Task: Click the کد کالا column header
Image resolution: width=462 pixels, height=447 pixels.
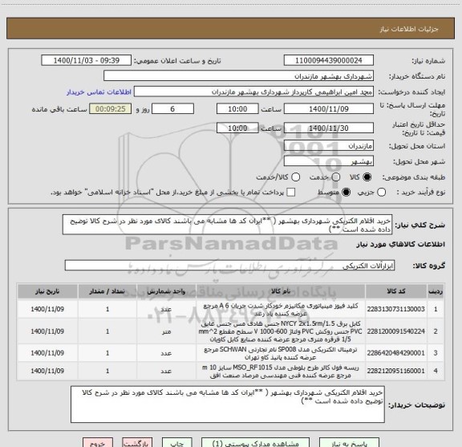Action: (x=396, y=291)
